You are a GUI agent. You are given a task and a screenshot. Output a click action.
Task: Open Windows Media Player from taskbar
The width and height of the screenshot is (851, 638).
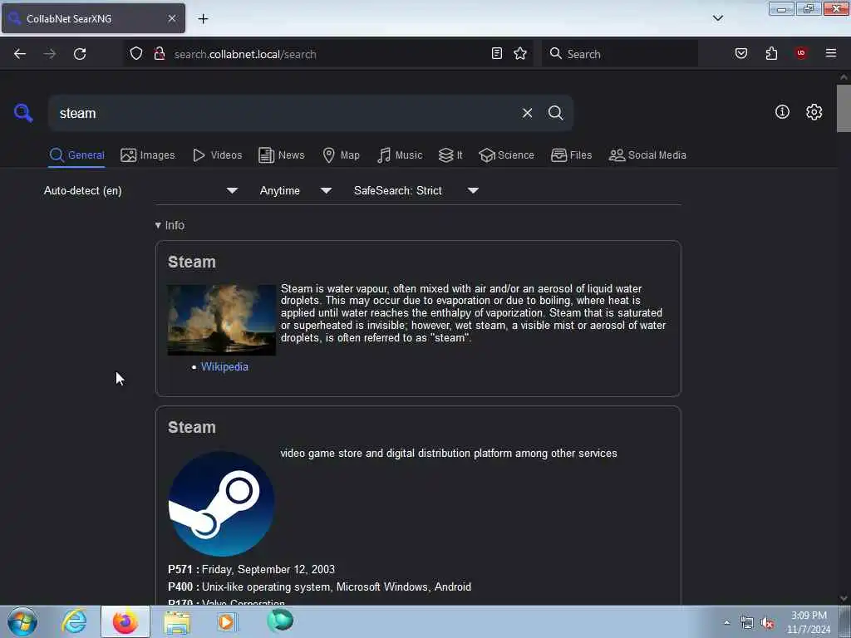tap(228, 621)
